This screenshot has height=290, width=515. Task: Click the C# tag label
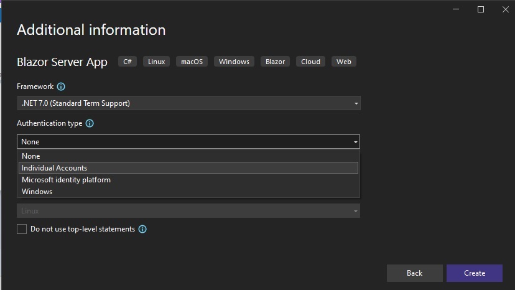tap(128, 62)
